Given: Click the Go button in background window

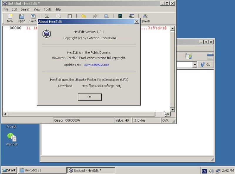Looking at the screenshot, I should 205,64.
